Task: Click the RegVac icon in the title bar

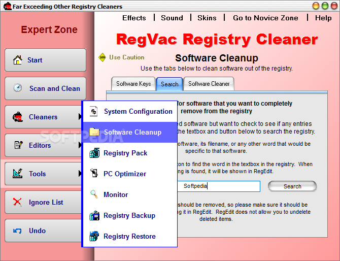Action: pyautogui.click(x=8, y=6)
